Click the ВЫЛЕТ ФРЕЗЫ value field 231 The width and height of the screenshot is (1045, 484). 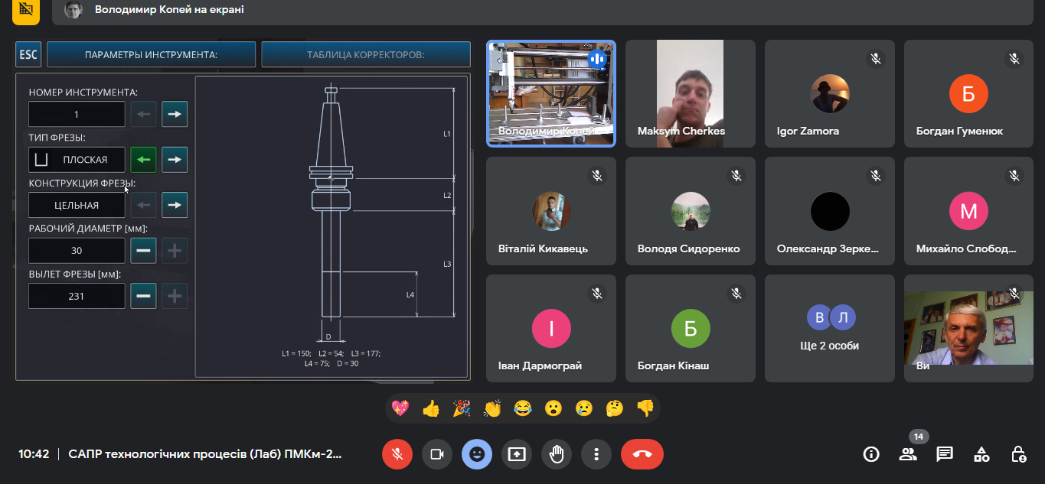click(x=77, y=296)
